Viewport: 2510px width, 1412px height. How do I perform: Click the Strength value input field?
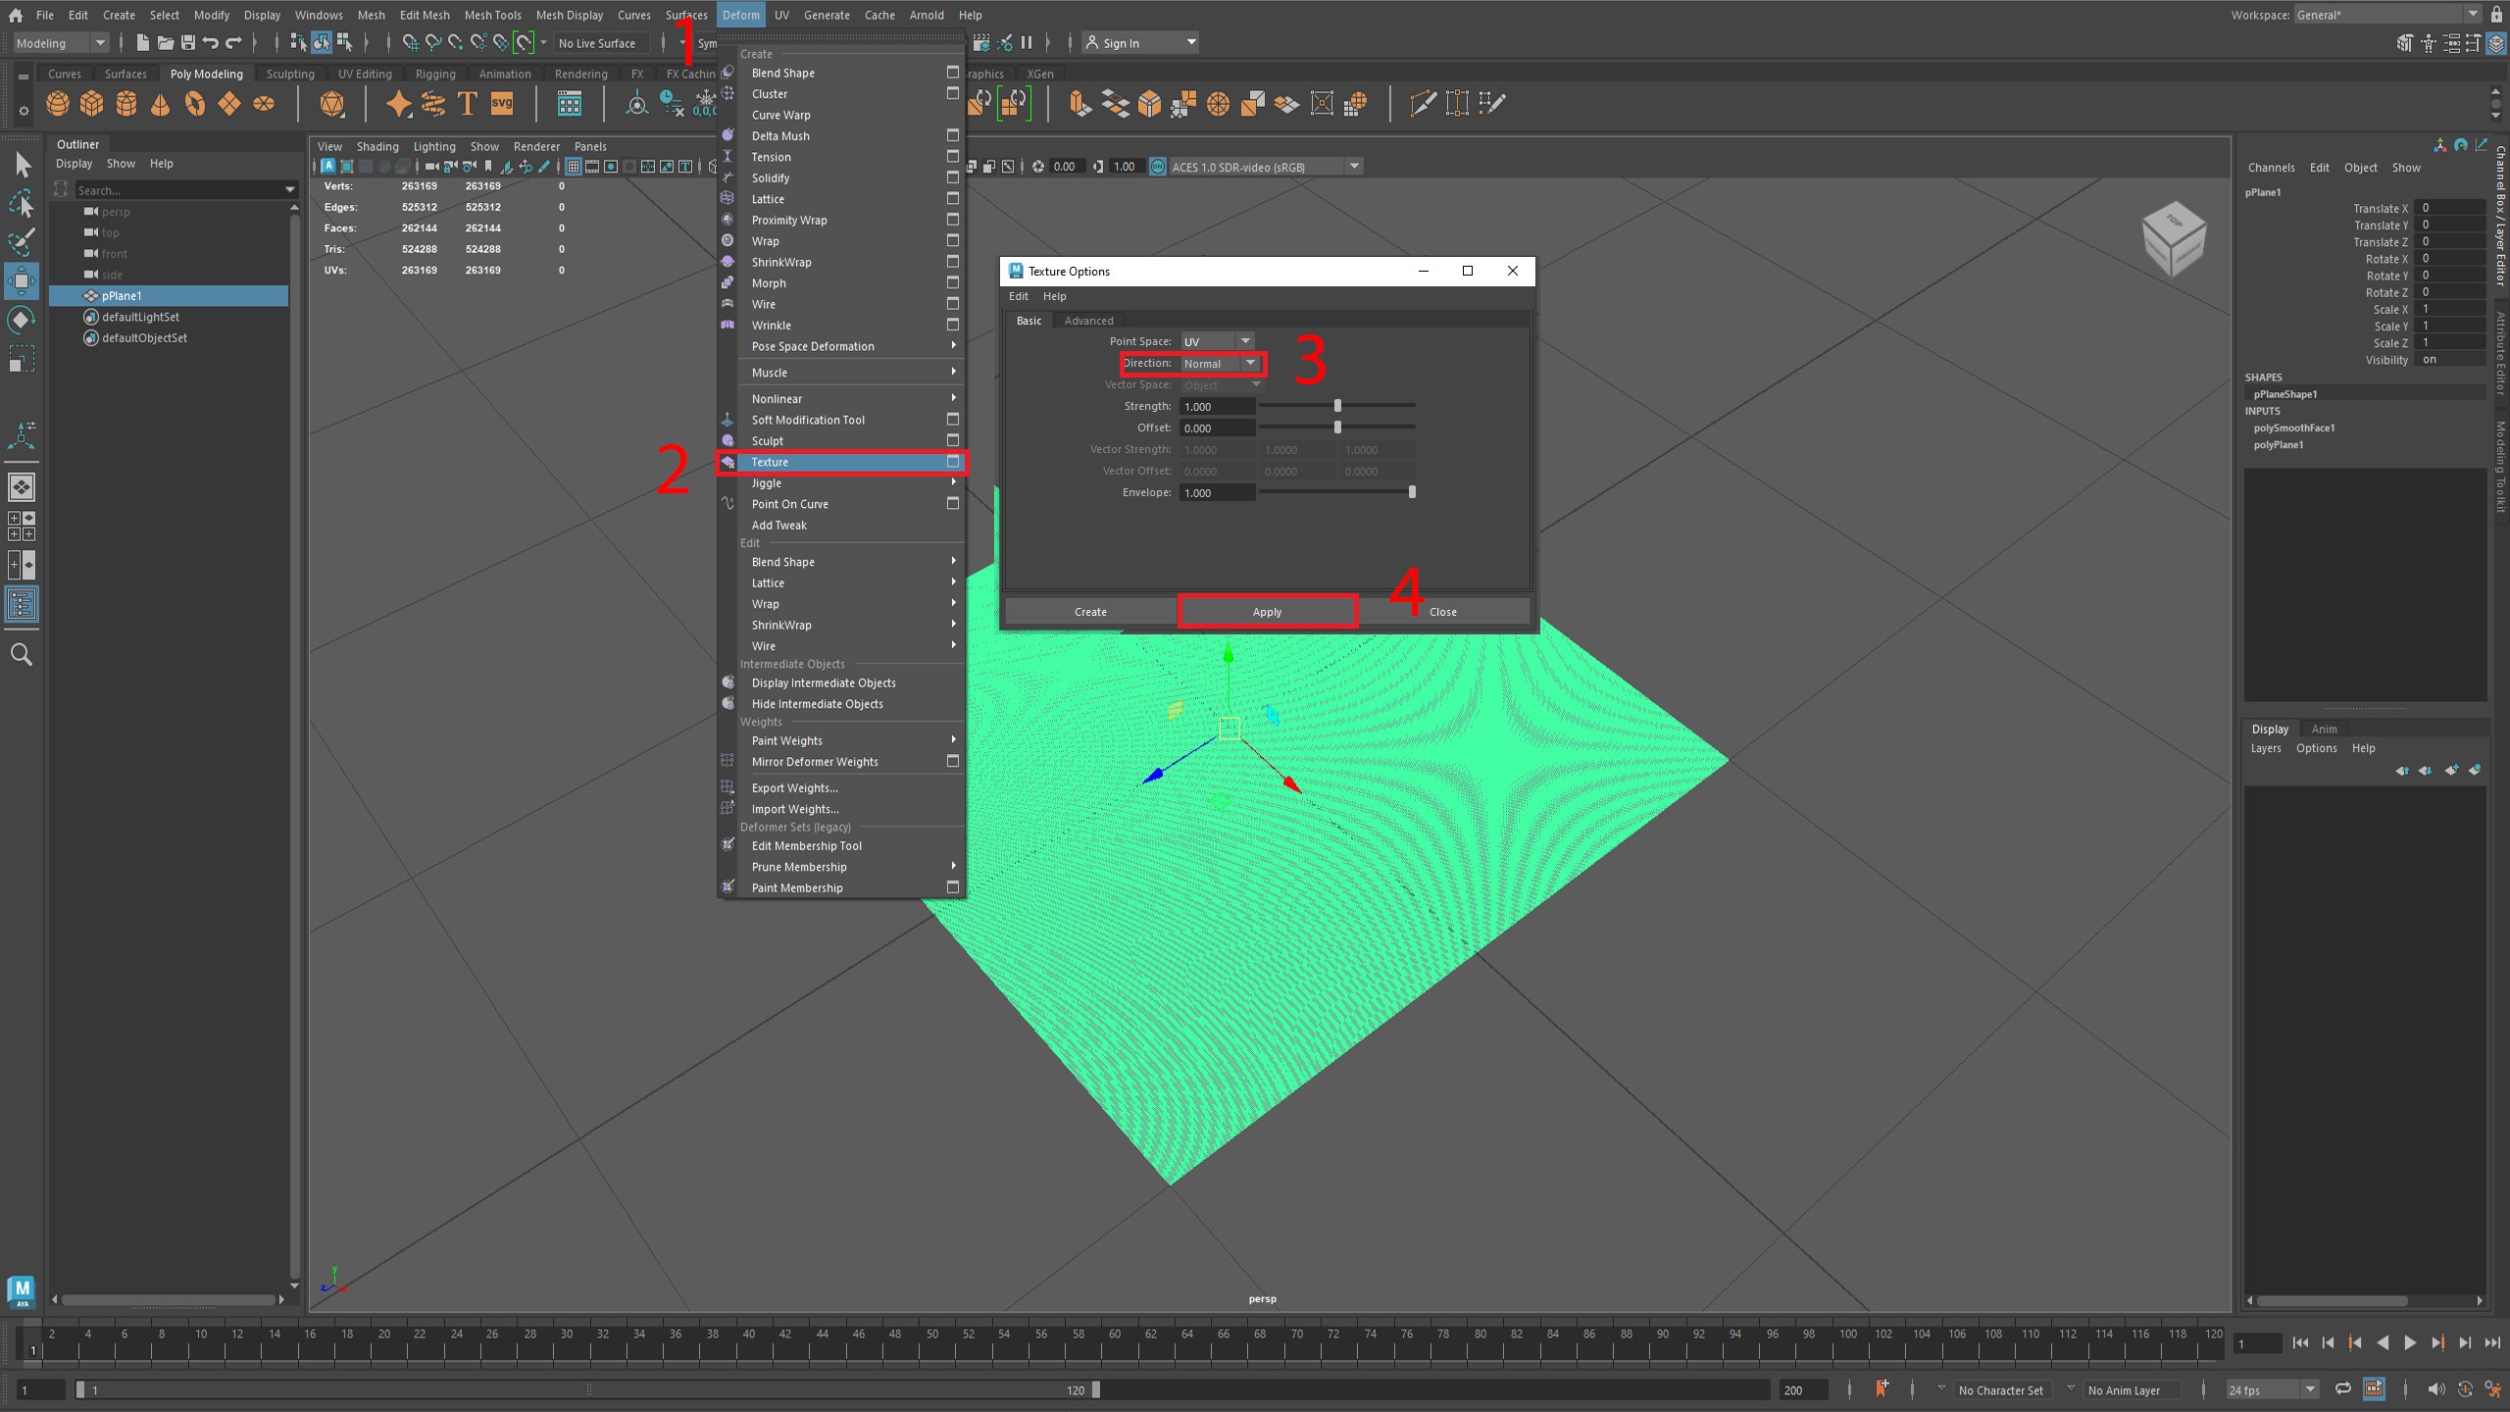click(1217, 406)
